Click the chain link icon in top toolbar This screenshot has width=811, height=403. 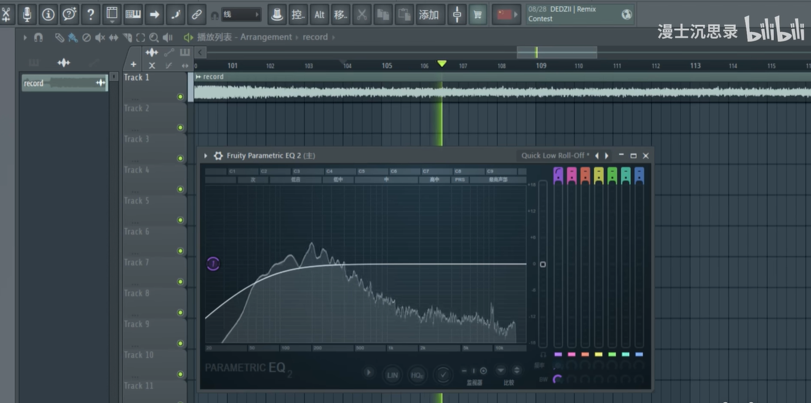point(196,14)
